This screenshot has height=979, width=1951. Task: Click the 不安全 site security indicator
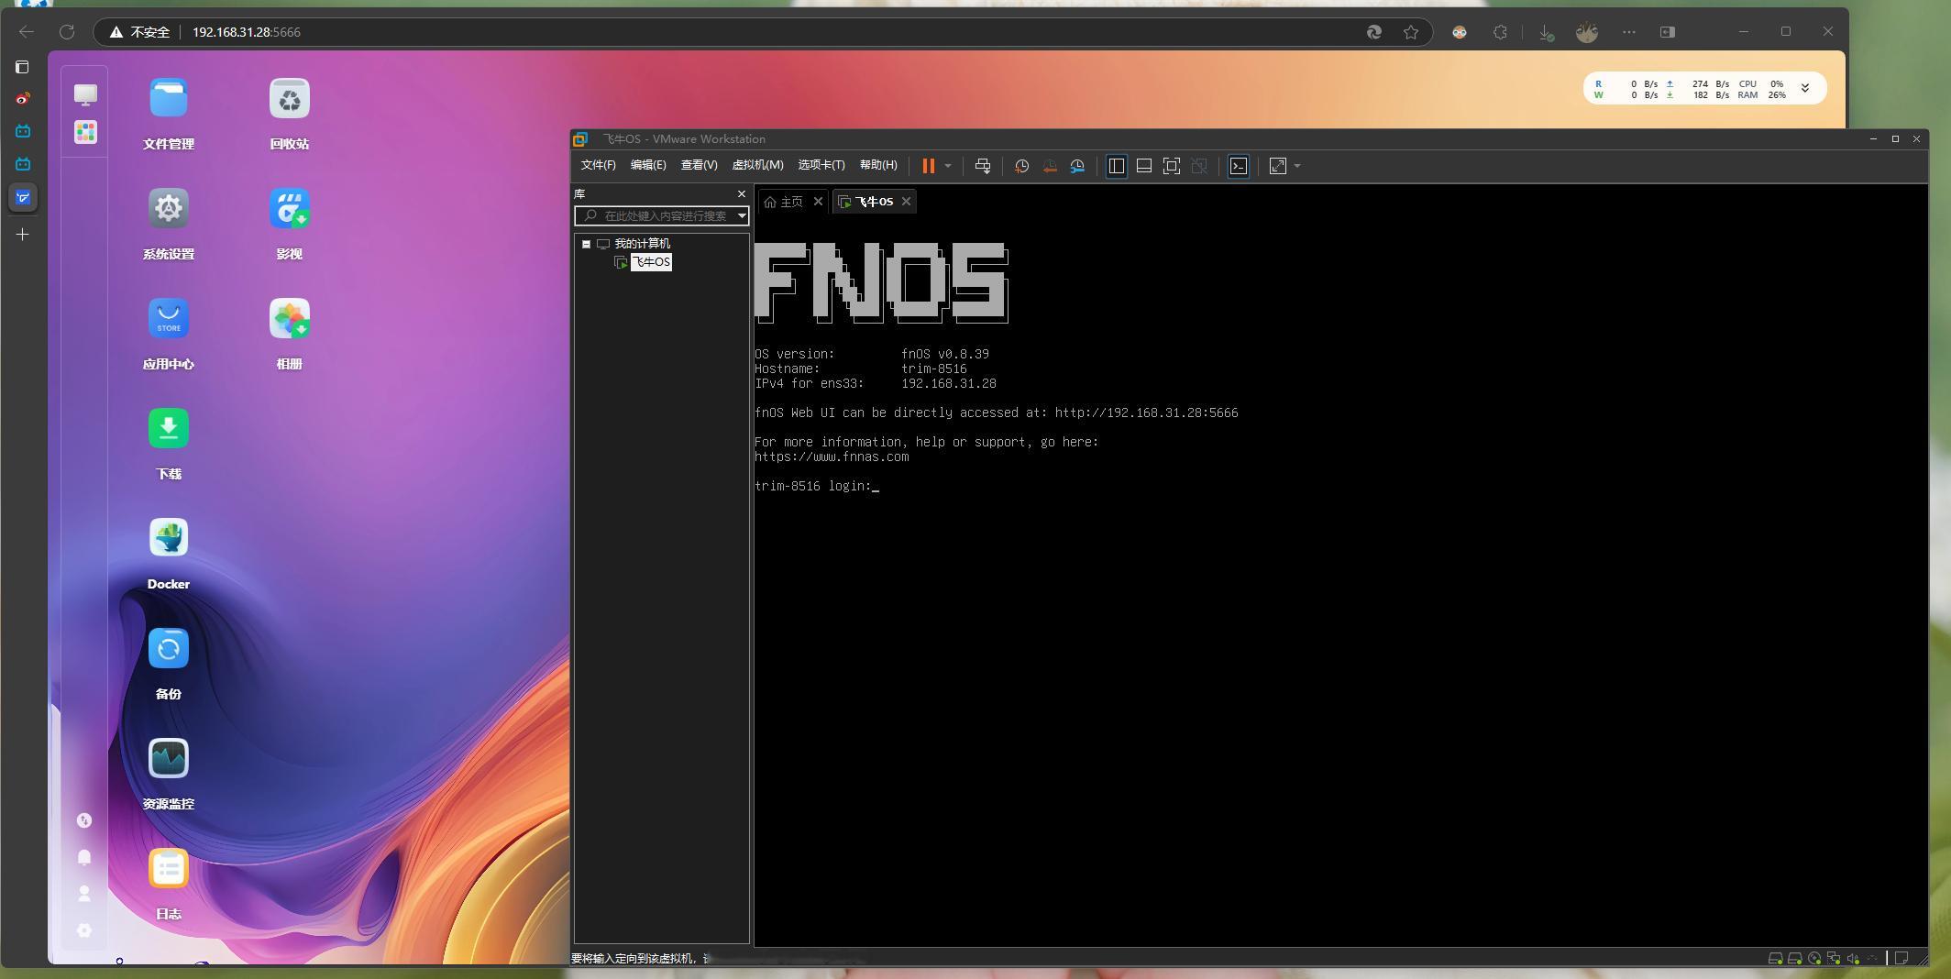(140, 32)
